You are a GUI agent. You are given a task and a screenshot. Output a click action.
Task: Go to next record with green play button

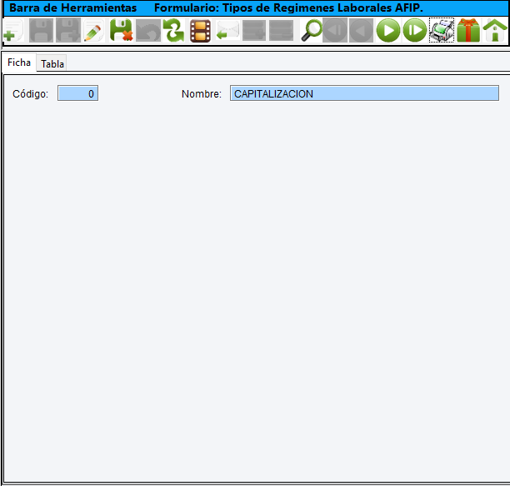[x=388, y=31]
